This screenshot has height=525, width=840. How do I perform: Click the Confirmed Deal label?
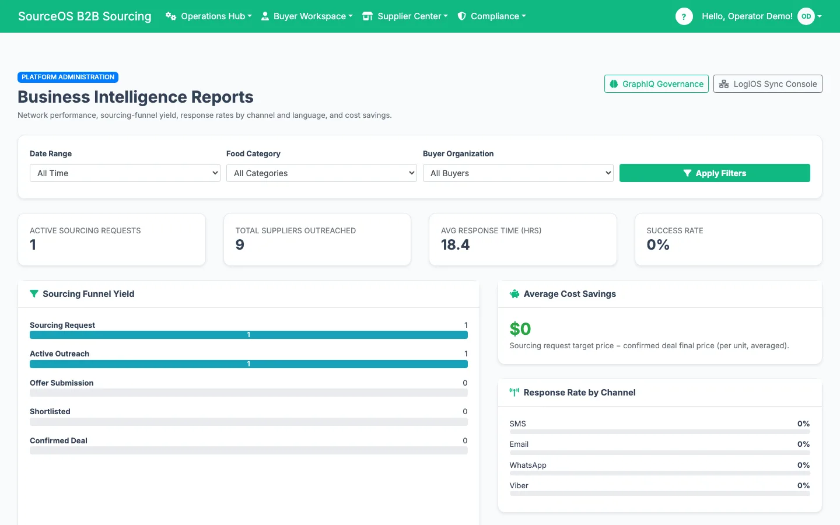click(58, 440)
